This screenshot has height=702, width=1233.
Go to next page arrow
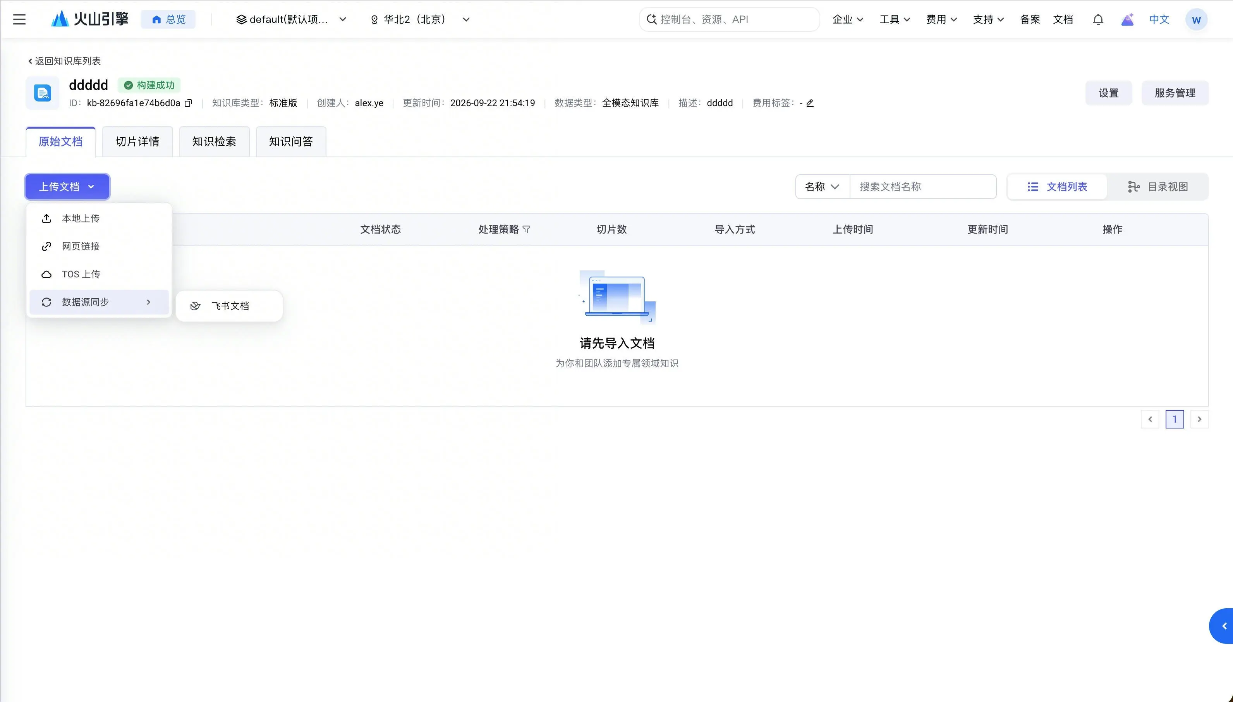[x=1199, y=420]
